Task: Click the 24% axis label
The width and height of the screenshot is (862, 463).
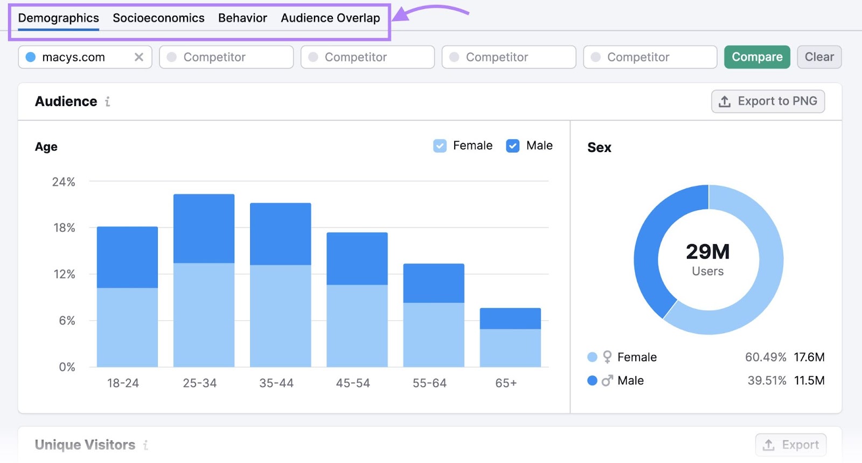Action: pos(64,182)
